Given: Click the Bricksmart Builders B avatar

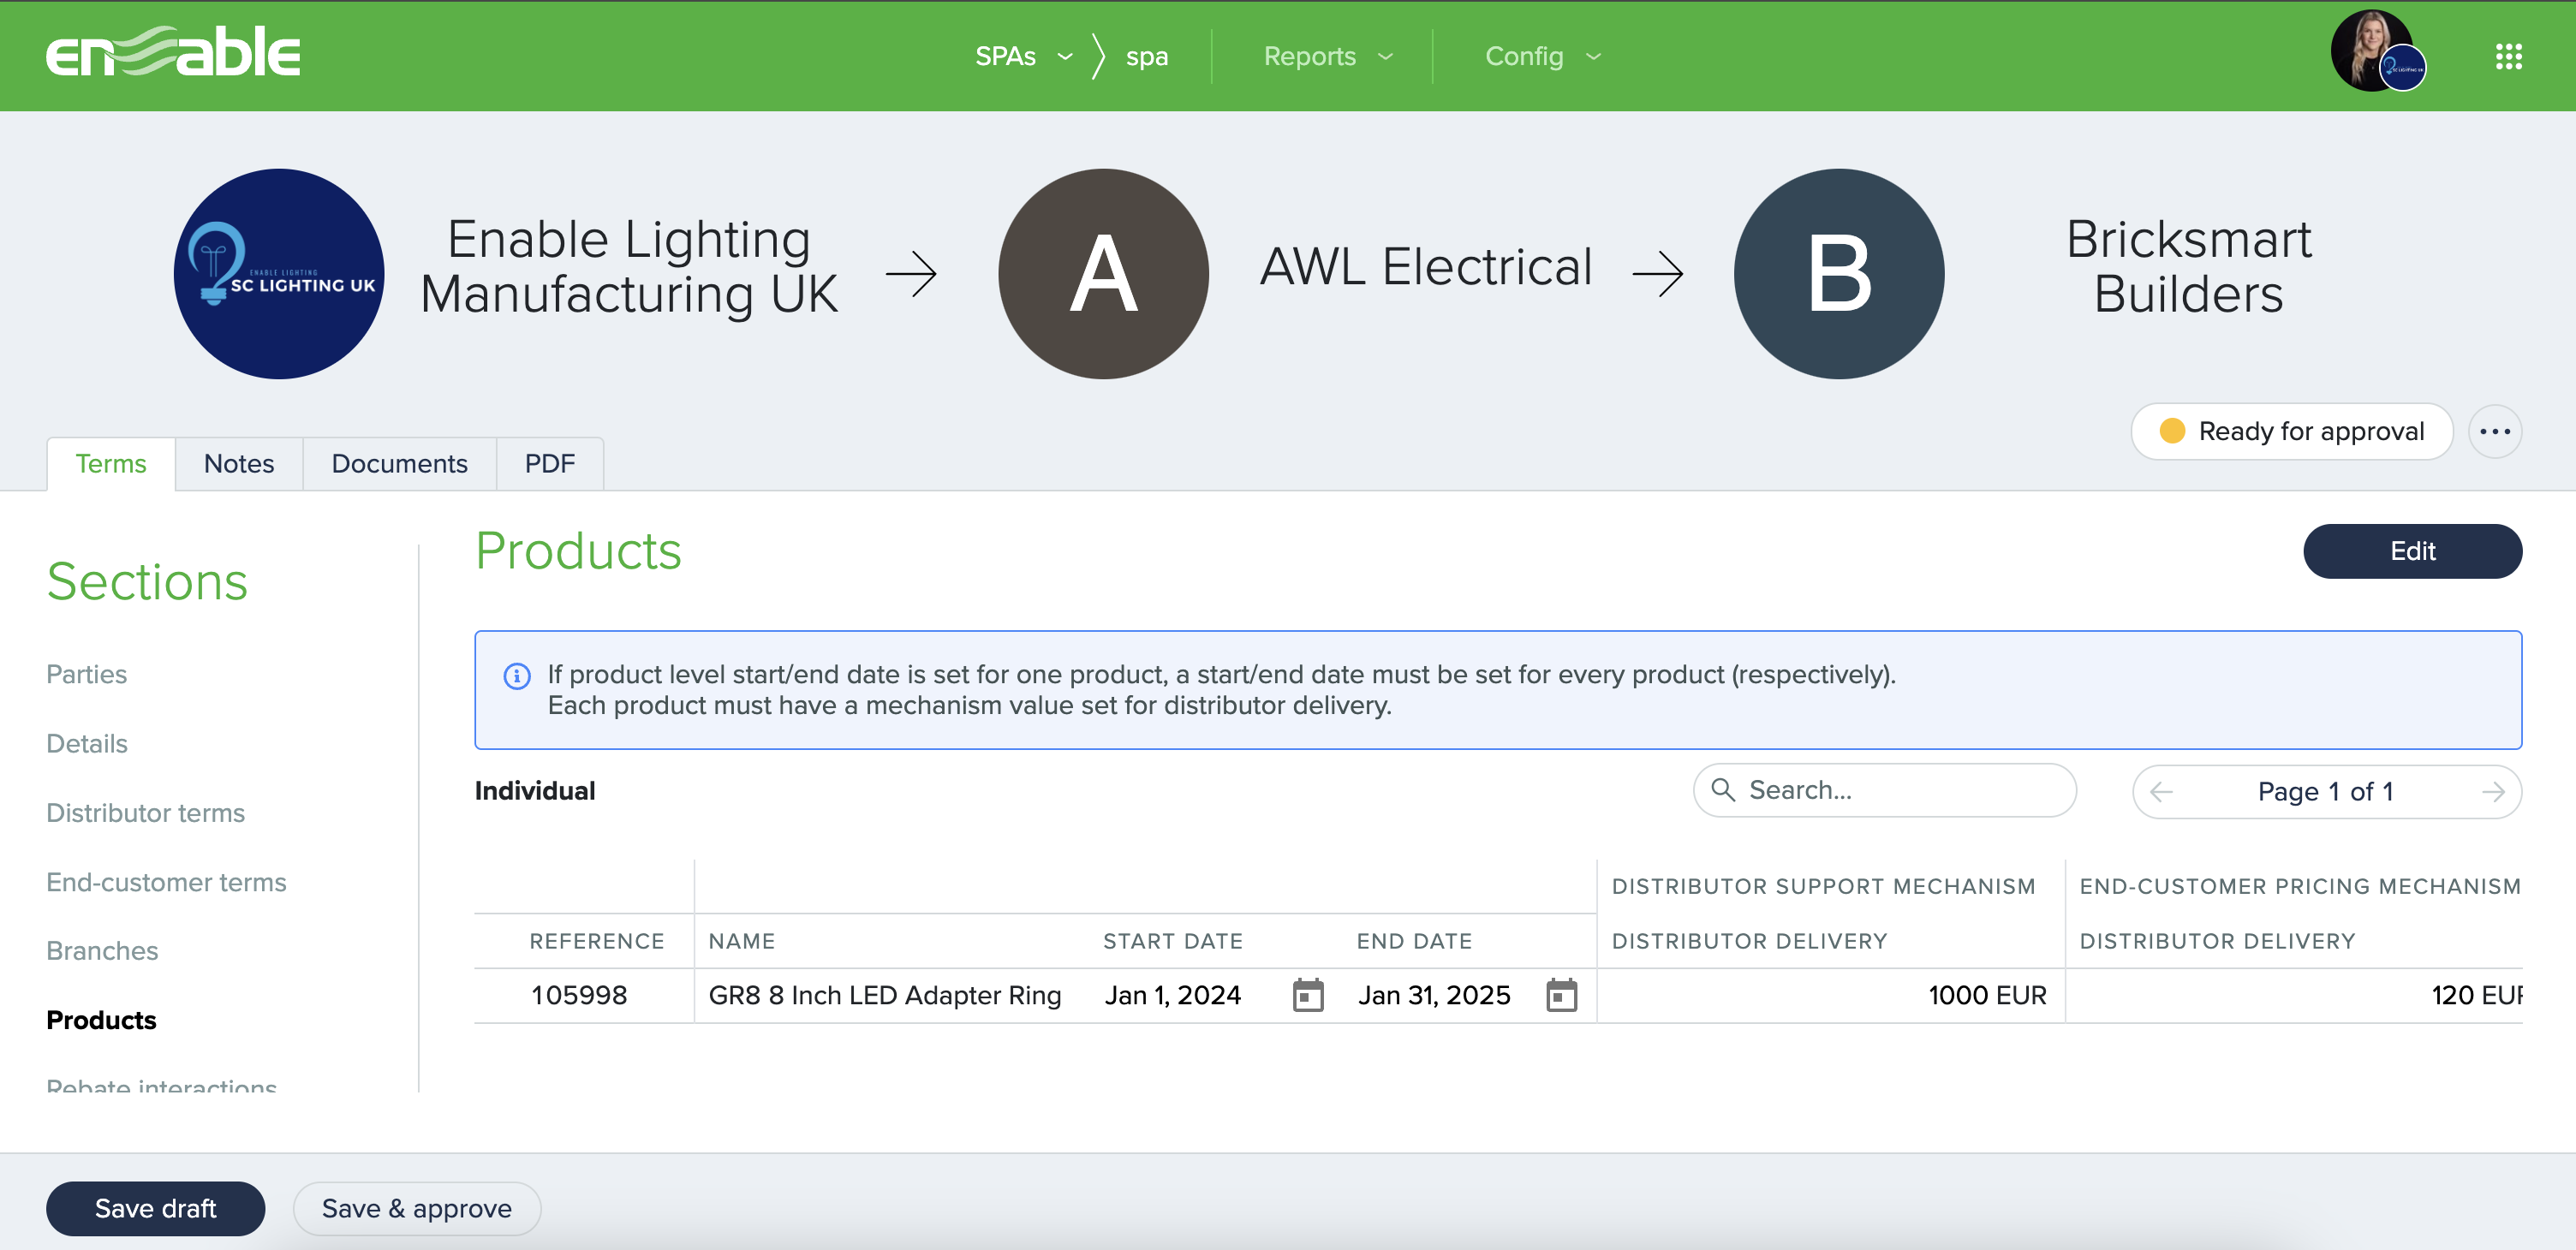Looking at the screenshot, I should 1838,273.
